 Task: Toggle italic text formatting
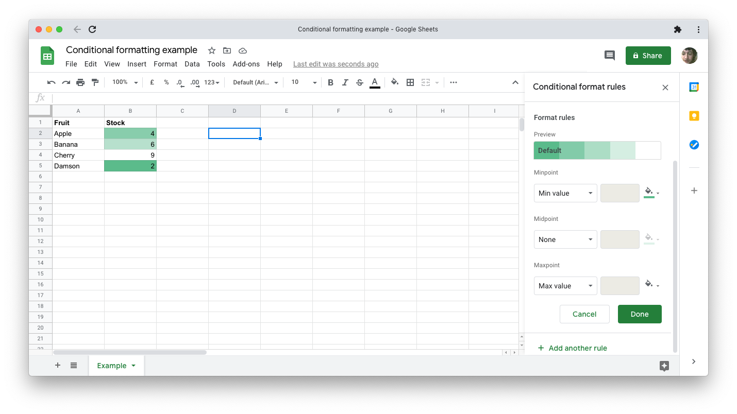tap(345, 82)
